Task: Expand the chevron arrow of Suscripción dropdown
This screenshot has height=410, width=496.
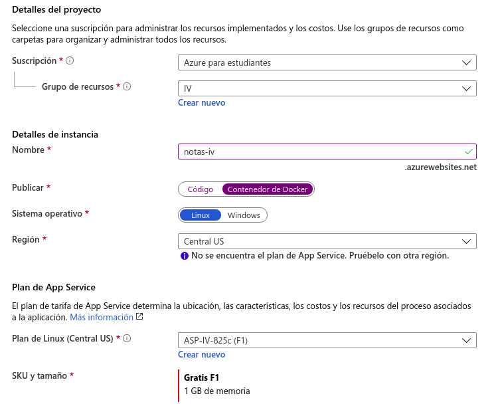Action: 466,62
